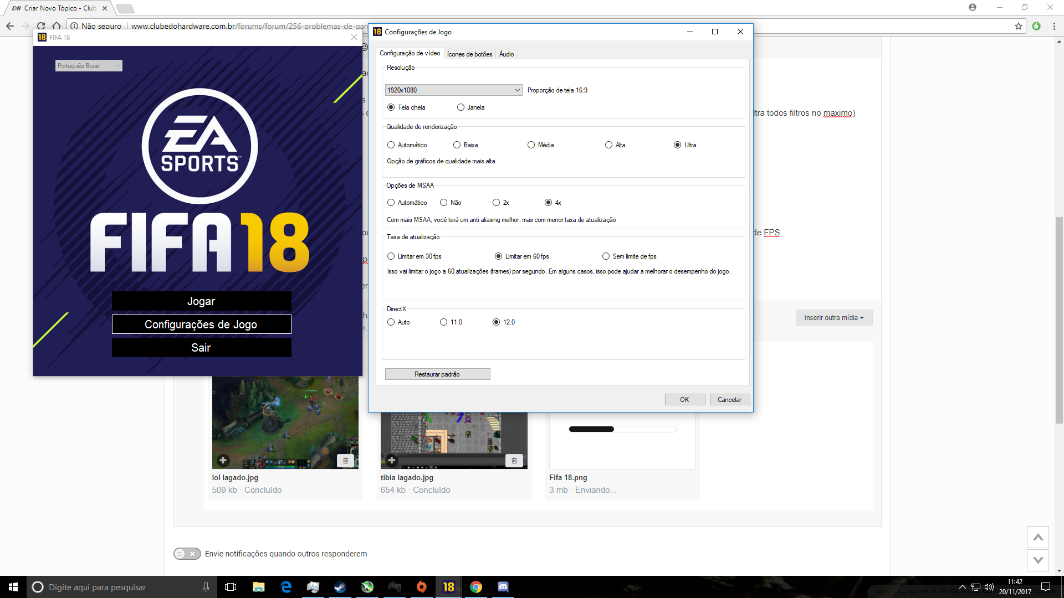1064x598 pixels.
Task: Click Configurações de Jogo in launcher
Action: coord(201,324)
